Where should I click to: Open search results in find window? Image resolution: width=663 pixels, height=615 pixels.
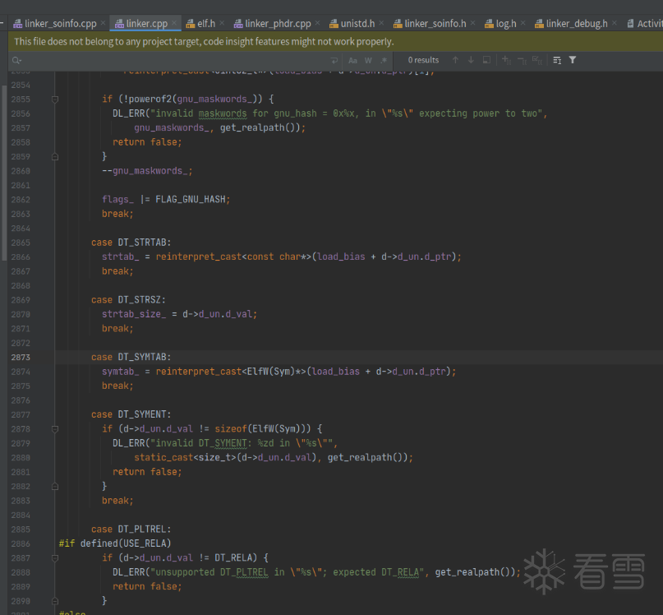tap(487, 60)
